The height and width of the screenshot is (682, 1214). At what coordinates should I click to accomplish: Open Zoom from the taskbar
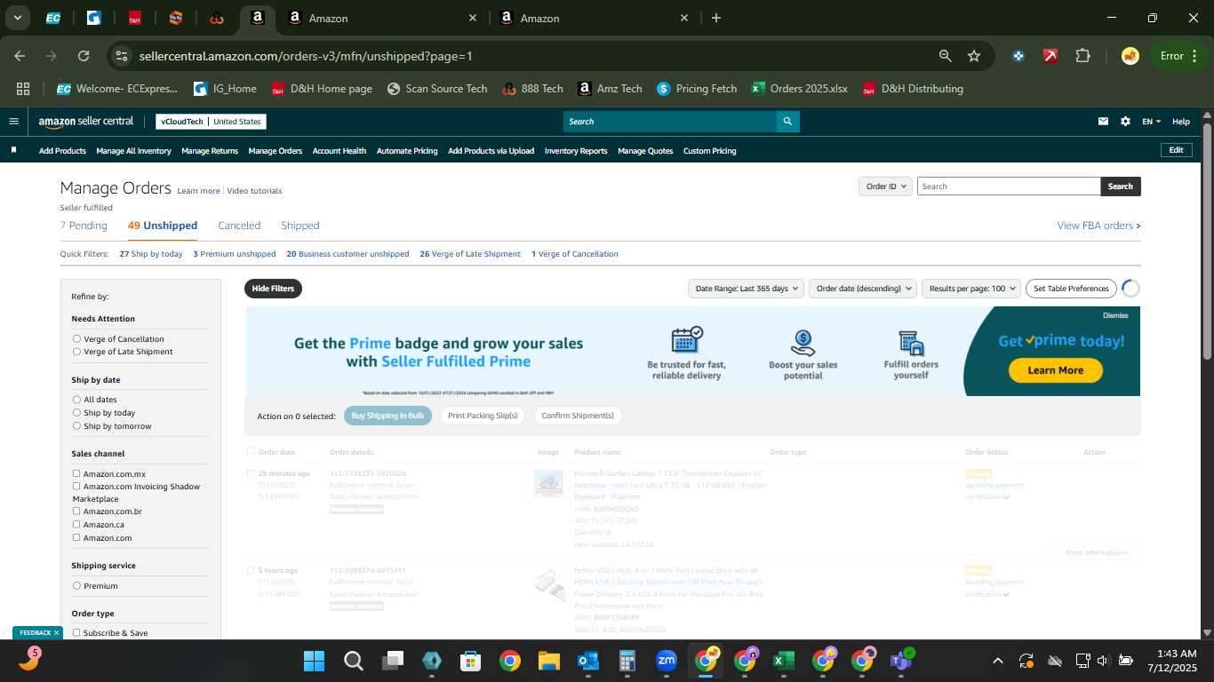point(666,661)
